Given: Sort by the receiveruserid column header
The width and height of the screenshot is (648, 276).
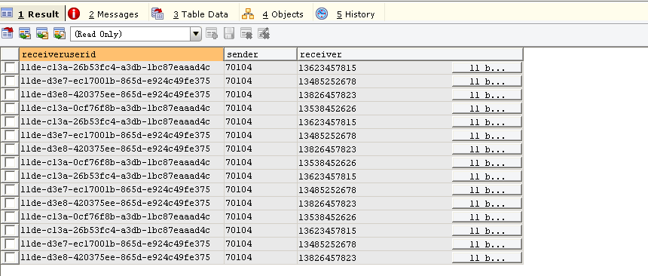Looking at the screenshot, I should pyautogui.click(x=121, y=54).
